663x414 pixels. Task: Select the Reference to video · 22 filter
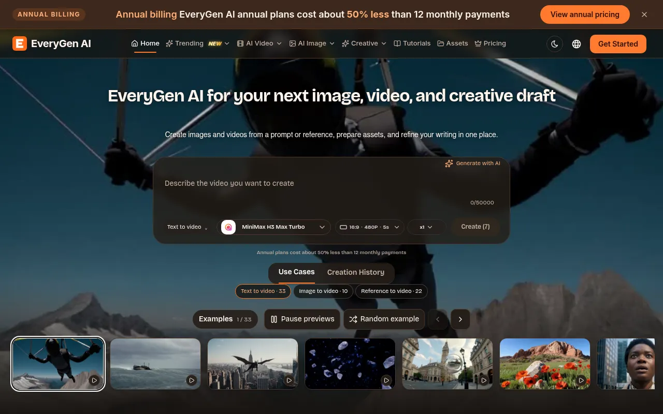click(x=392, y=291)
